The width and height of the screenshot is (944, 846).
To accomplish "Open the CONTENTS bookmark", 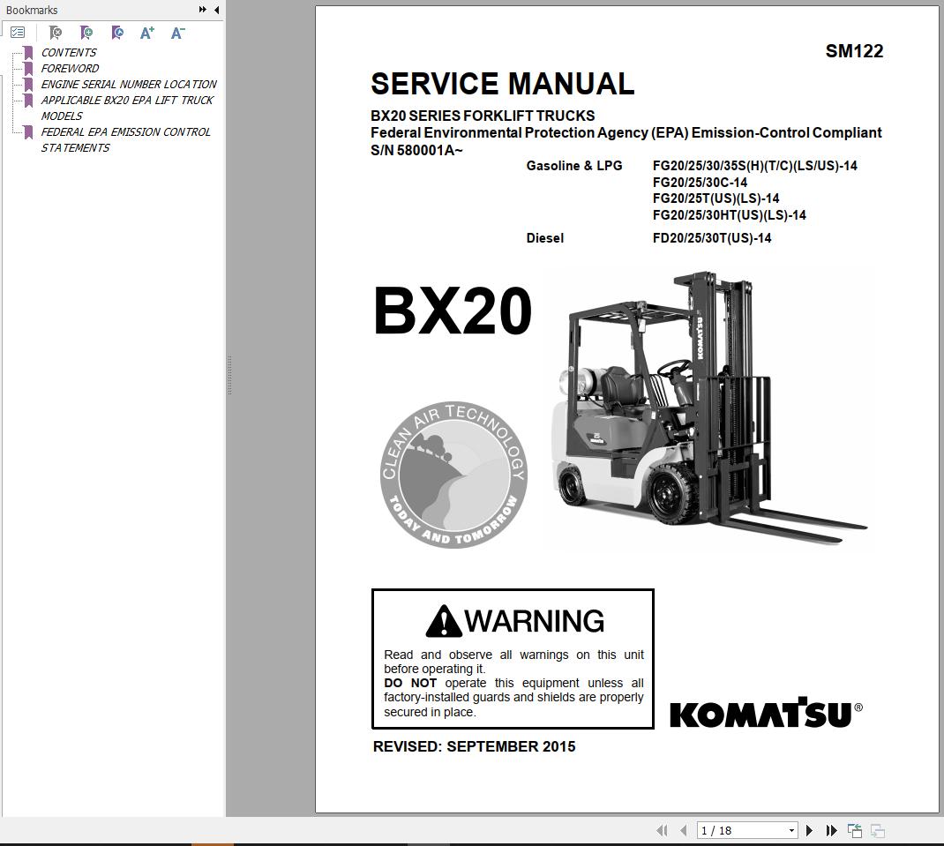I will 68,52.
